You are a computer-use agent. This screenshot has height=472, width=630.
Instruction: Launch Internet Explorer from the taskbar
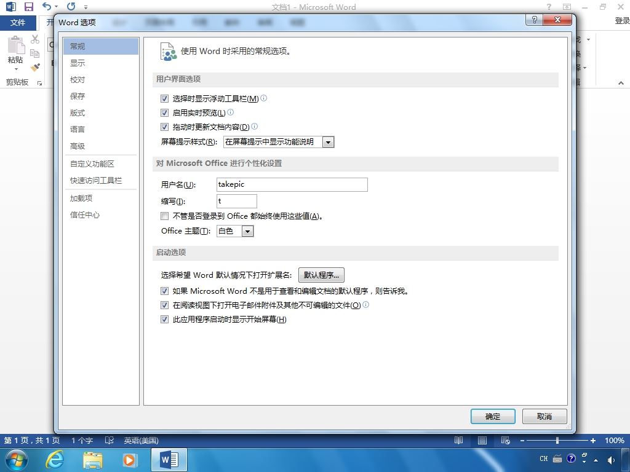pyautogui.click(x=54, y=460)
